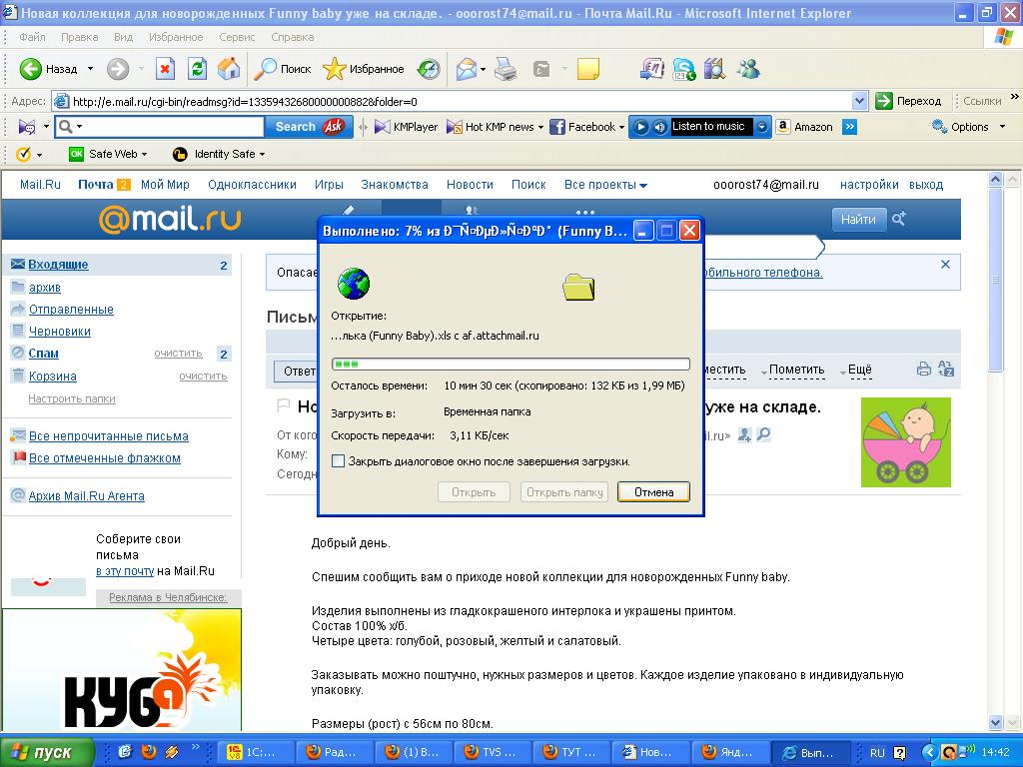This screenshot has width=1023, height=767.
Task: Open the "Отправленные" mail folder
Action: pos(71,310)
